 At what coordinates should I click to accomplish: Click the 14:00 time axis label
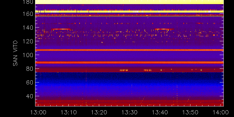tap(221, 112)
